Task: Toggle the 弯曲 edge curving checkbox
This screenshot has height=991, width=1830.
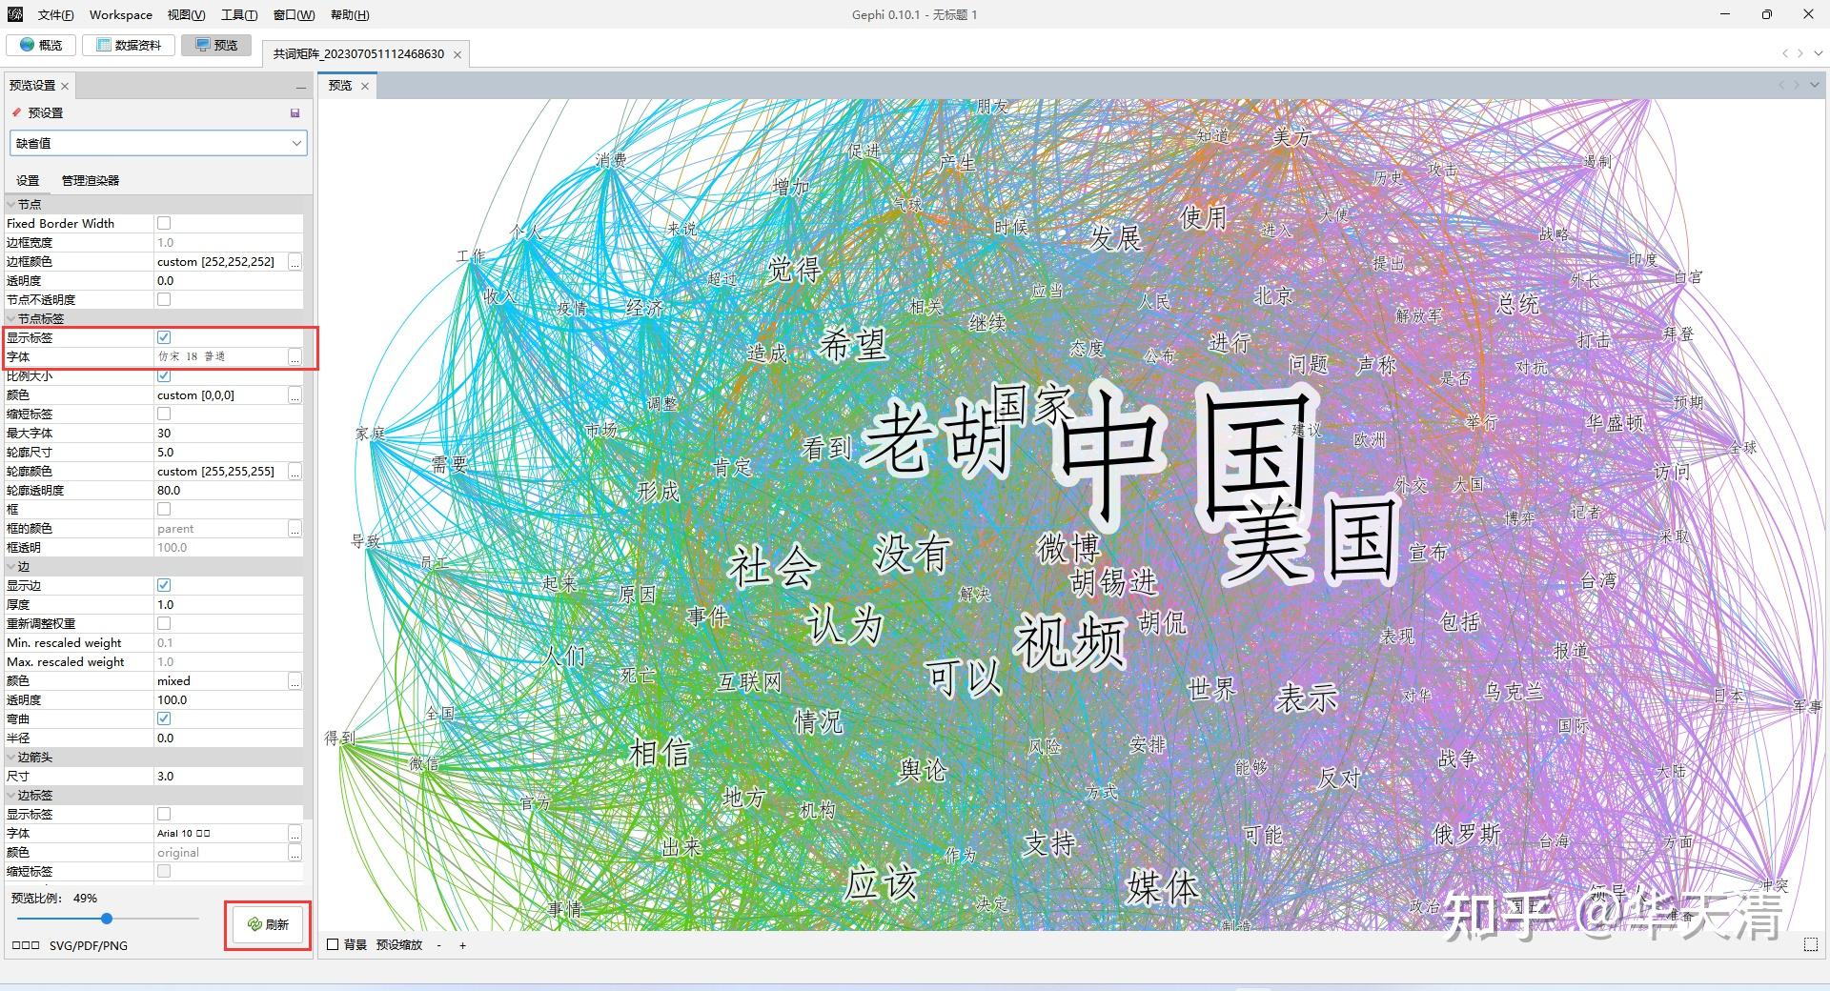Action: click(x=164, y=718)
